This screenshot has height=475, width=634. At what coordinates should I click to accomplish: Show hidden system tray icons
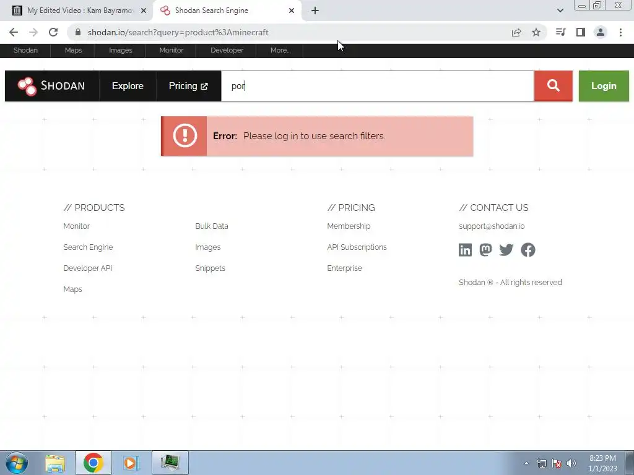526,463
